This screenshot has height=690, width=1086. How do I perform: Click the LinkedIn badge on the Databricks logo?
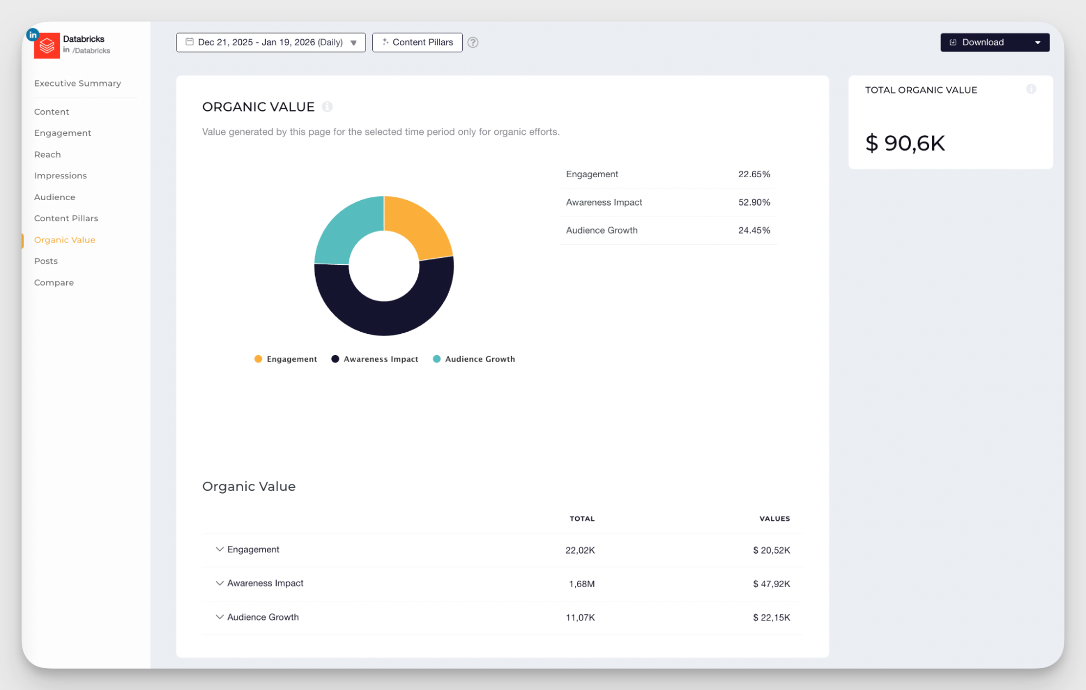(x=33, y=34)
